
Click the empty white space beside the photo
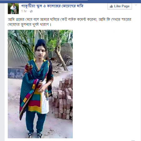tap(107, 84)
